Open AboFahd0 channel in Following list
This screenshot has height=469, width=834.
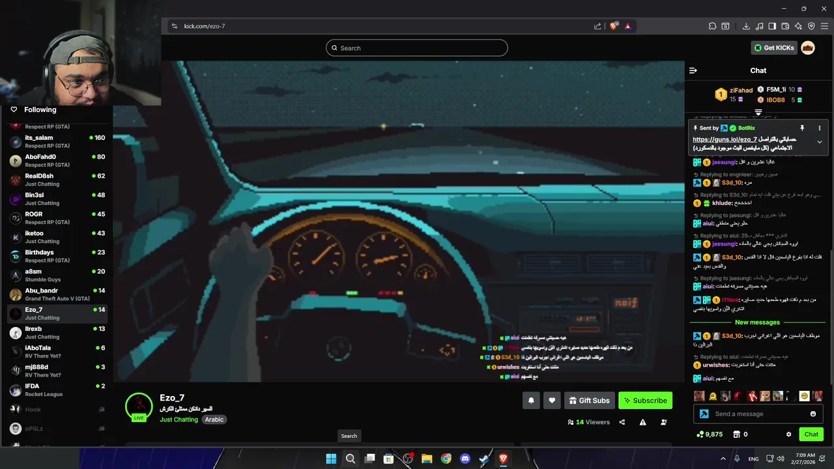[57, 160]
